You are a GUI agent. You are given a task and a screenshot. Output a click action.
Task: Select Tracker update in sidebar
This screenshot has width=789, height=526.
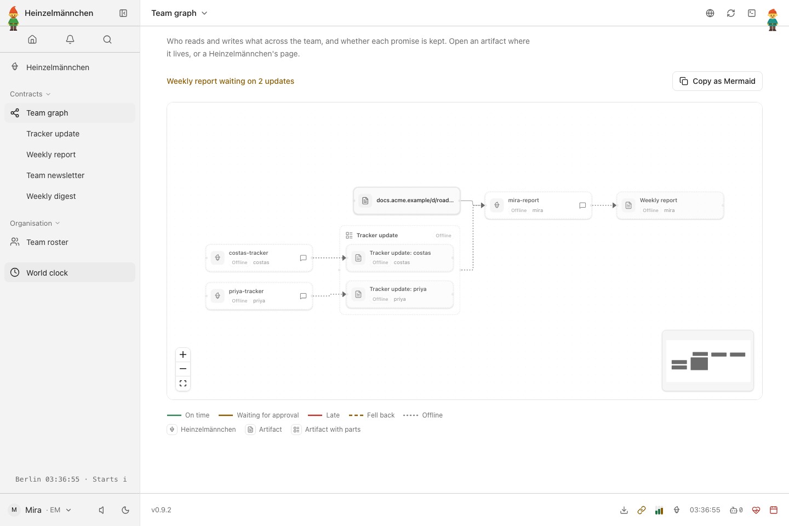pos(70,134)
